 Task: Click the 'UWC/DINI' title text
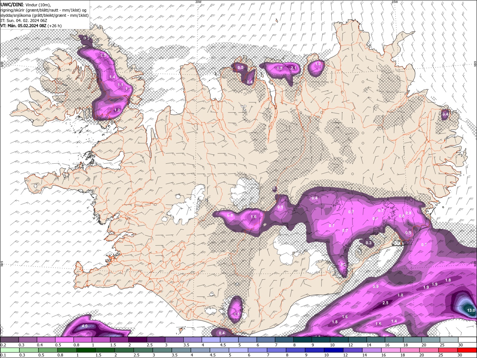pyautogui.click(x=12, y=4)
